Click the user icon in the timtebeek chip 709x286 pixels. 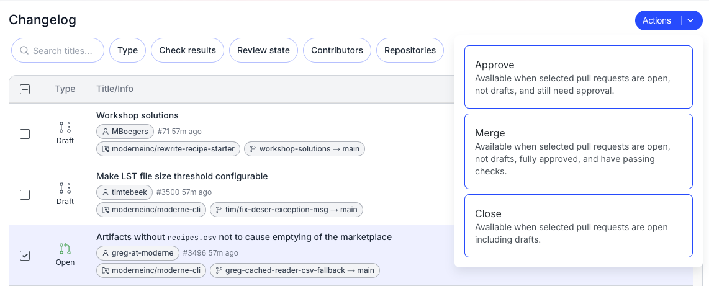106,192
